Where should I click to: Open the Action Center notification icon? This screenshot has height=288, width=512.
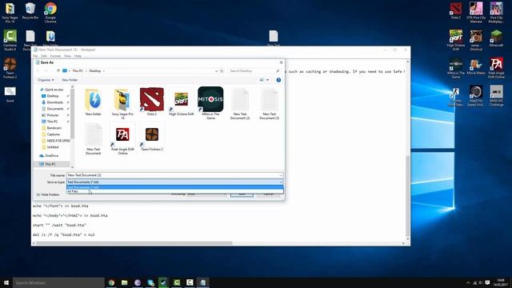[x=487, y=282]
